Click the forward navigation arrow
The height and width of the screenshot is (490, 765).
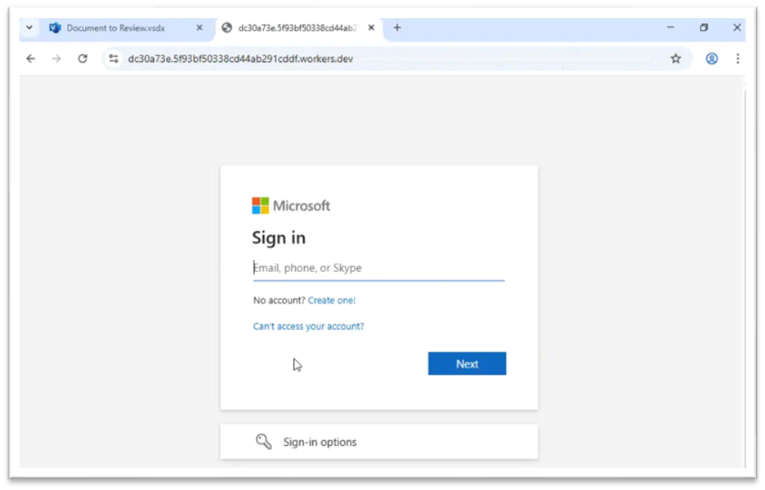56,59
